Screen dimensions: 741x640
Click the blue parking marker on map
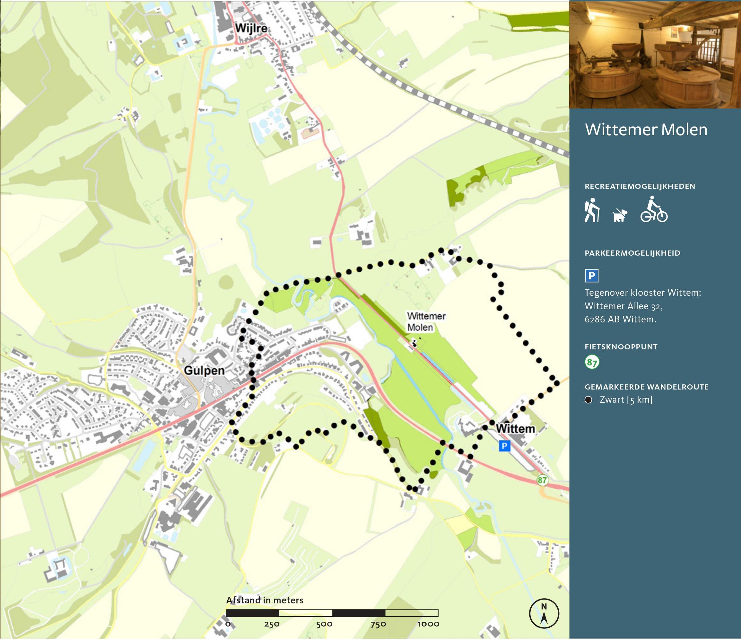tap(504, 446)
